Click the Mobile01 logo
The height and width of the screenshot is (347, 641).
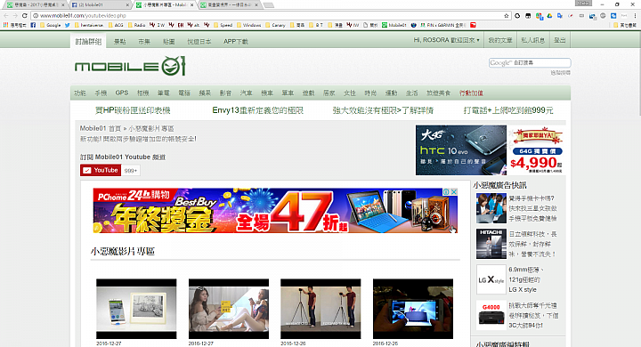[130, 66]
